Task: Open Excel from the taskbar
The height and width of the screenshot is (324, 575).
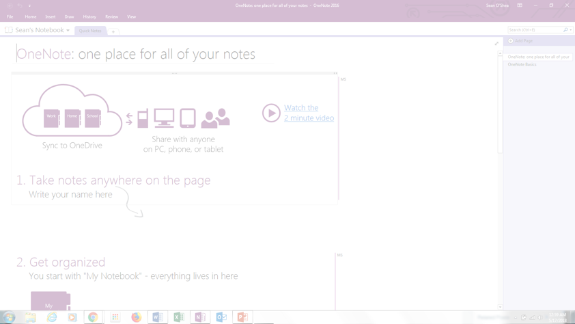Action: coord(179,317)
